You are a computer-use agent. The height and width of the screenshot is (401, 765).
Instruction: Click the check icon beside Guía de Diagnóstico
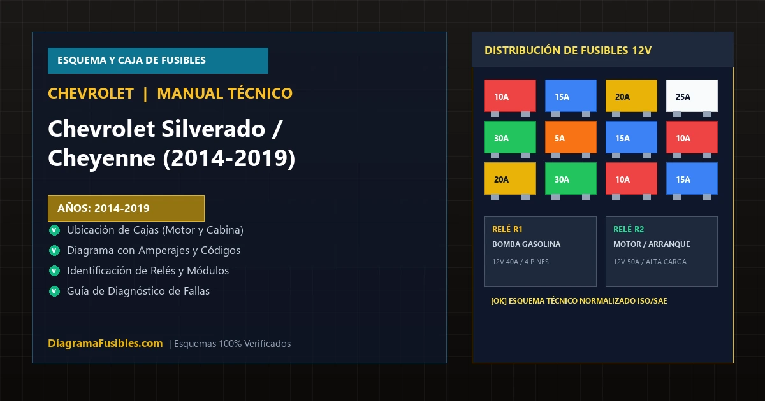54,291
